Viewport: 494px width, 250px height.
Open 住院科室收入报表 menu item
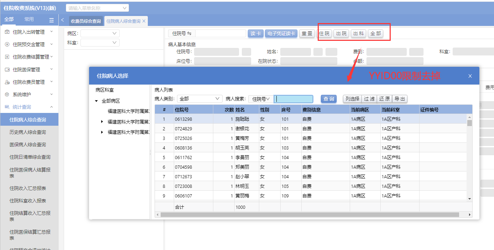click(28, 201)
